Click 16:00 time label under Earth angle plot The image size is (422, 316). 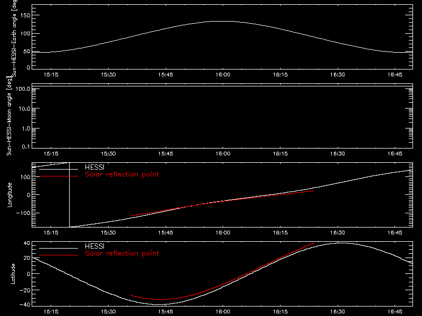[x=223, y=75]
